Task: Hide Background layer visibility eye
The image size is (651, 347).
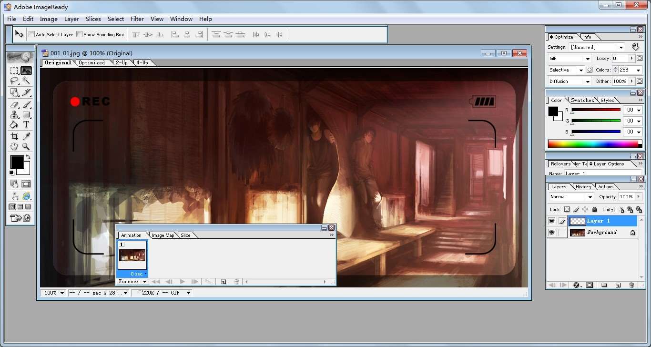Action: pyautogui.click(x=551, y=233)
